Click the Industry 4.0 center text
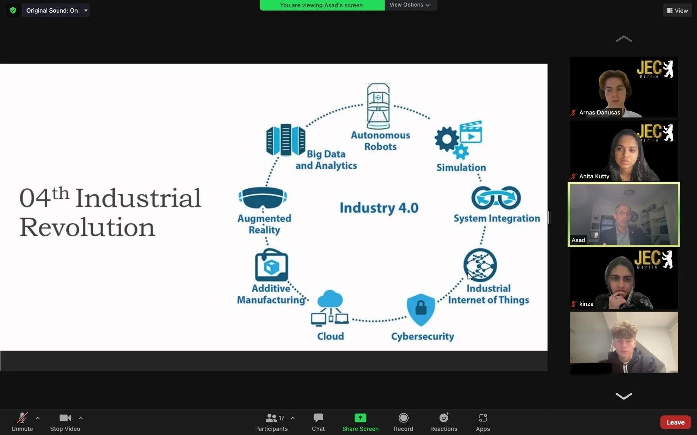 coord(379,208)
